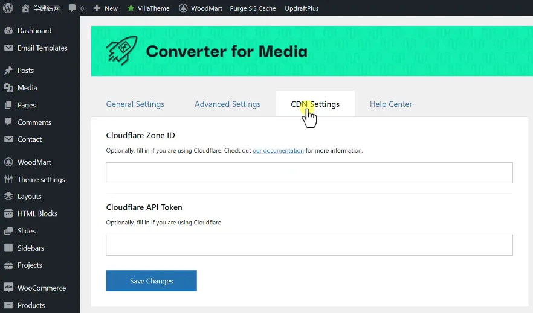533x313 pixels.
Task: Click Products archive icon
Action: coord(8,305)
